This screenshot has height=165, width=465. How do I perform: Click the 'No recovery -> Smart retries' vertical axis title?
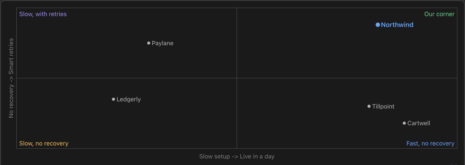(x=11, y=78)
